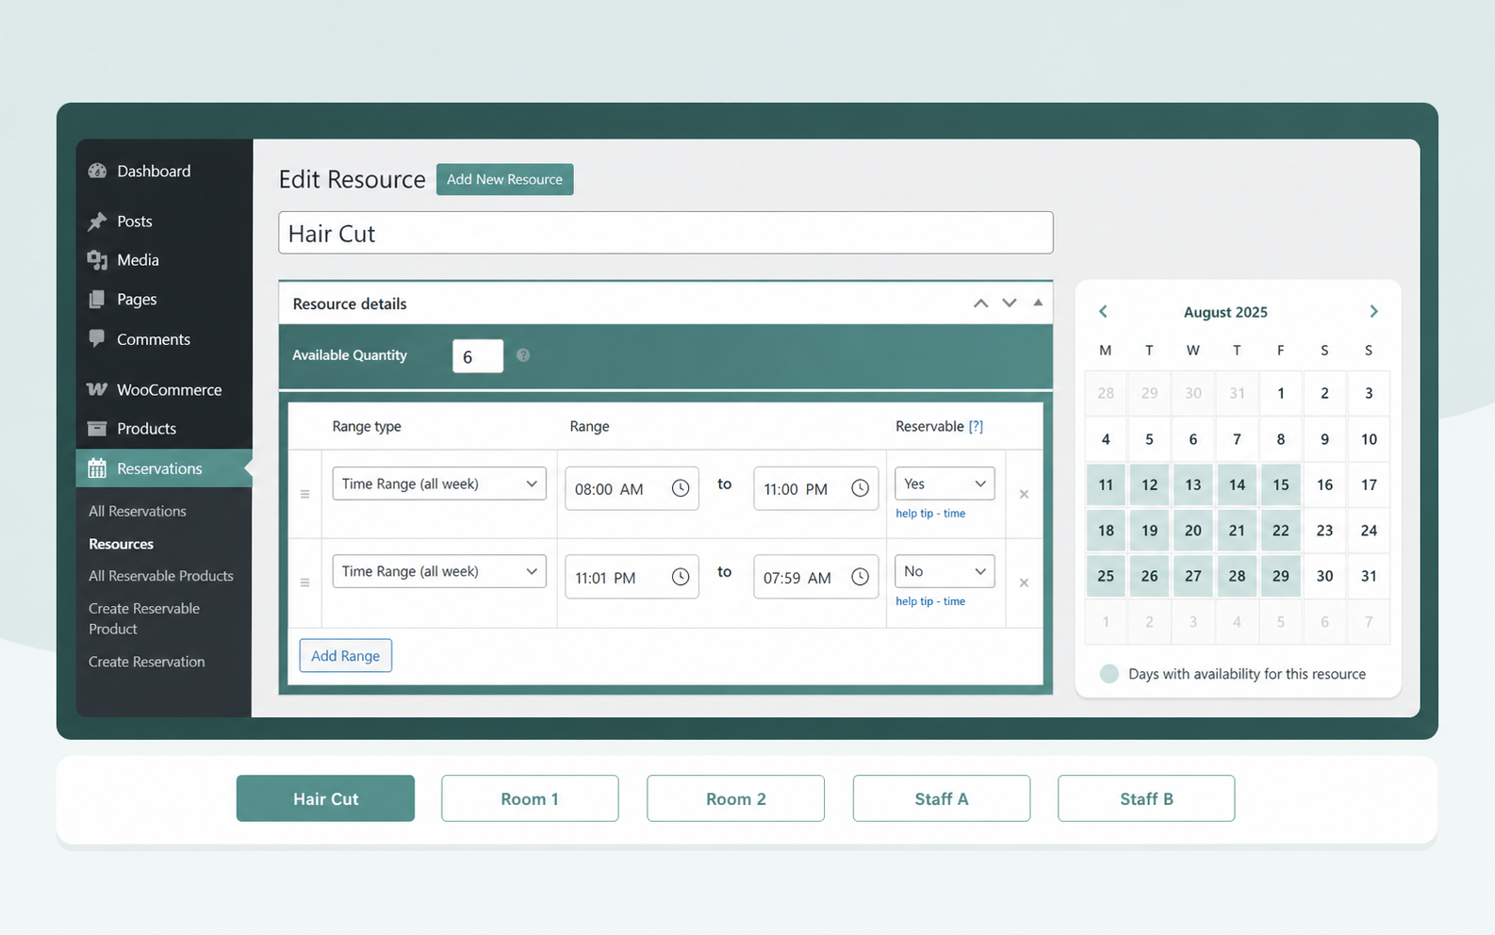The height and width of the screenshot is (935, 1495).
Task: Grab the first range row drag handle
Action: click(x=304, y=494)
